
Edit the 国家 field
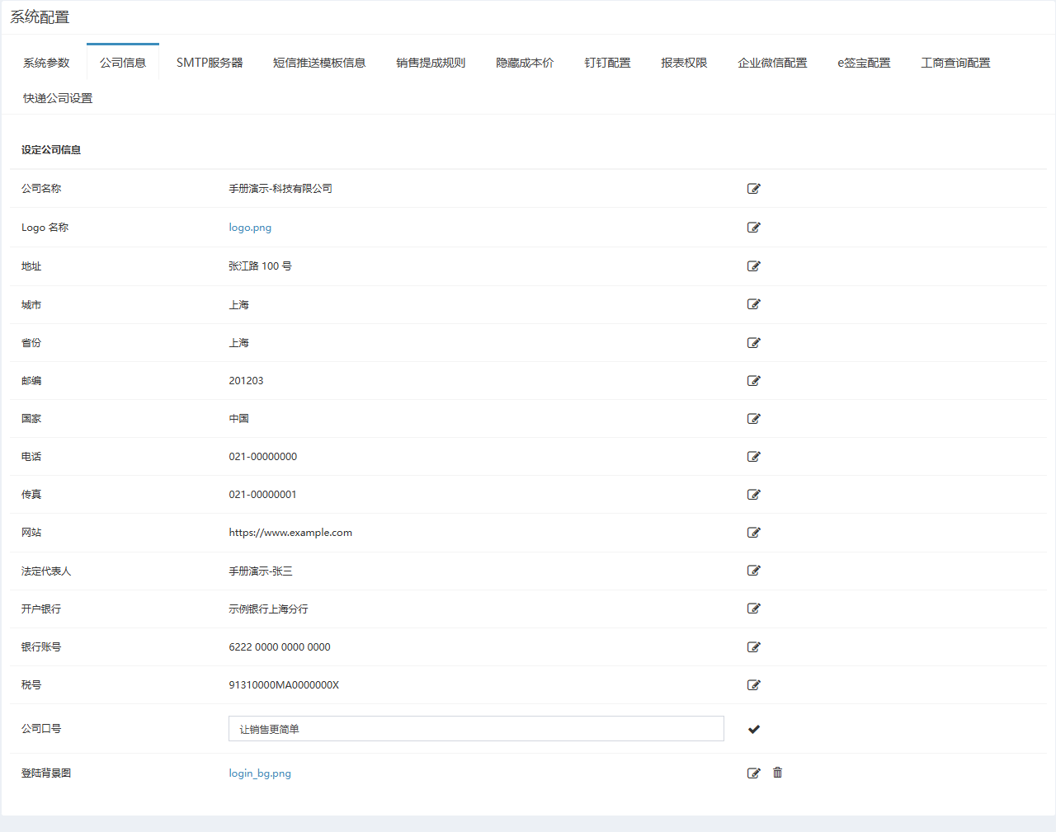(x=753, y=419)
